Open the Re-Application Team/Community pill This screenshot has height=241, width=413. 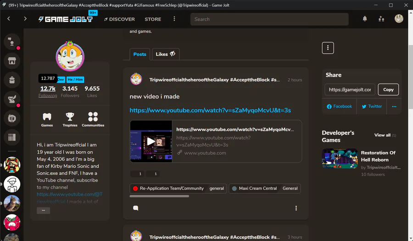[168, 188]
